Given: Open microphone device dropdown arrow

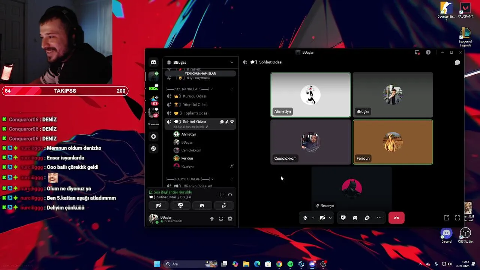Looking at the screenshot, I should tap(313, 218).
